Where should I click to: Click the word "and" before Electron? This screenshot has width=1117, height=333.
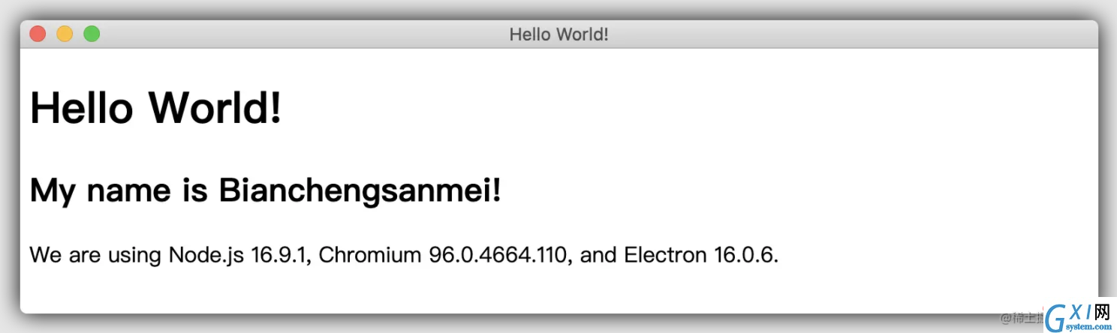598,255
